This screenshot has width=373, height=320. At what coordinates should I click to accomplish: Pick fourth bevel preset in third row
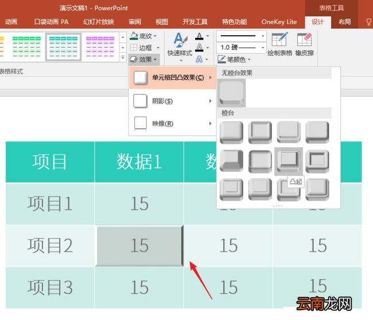pyautogui.click(x=317, y=190)
